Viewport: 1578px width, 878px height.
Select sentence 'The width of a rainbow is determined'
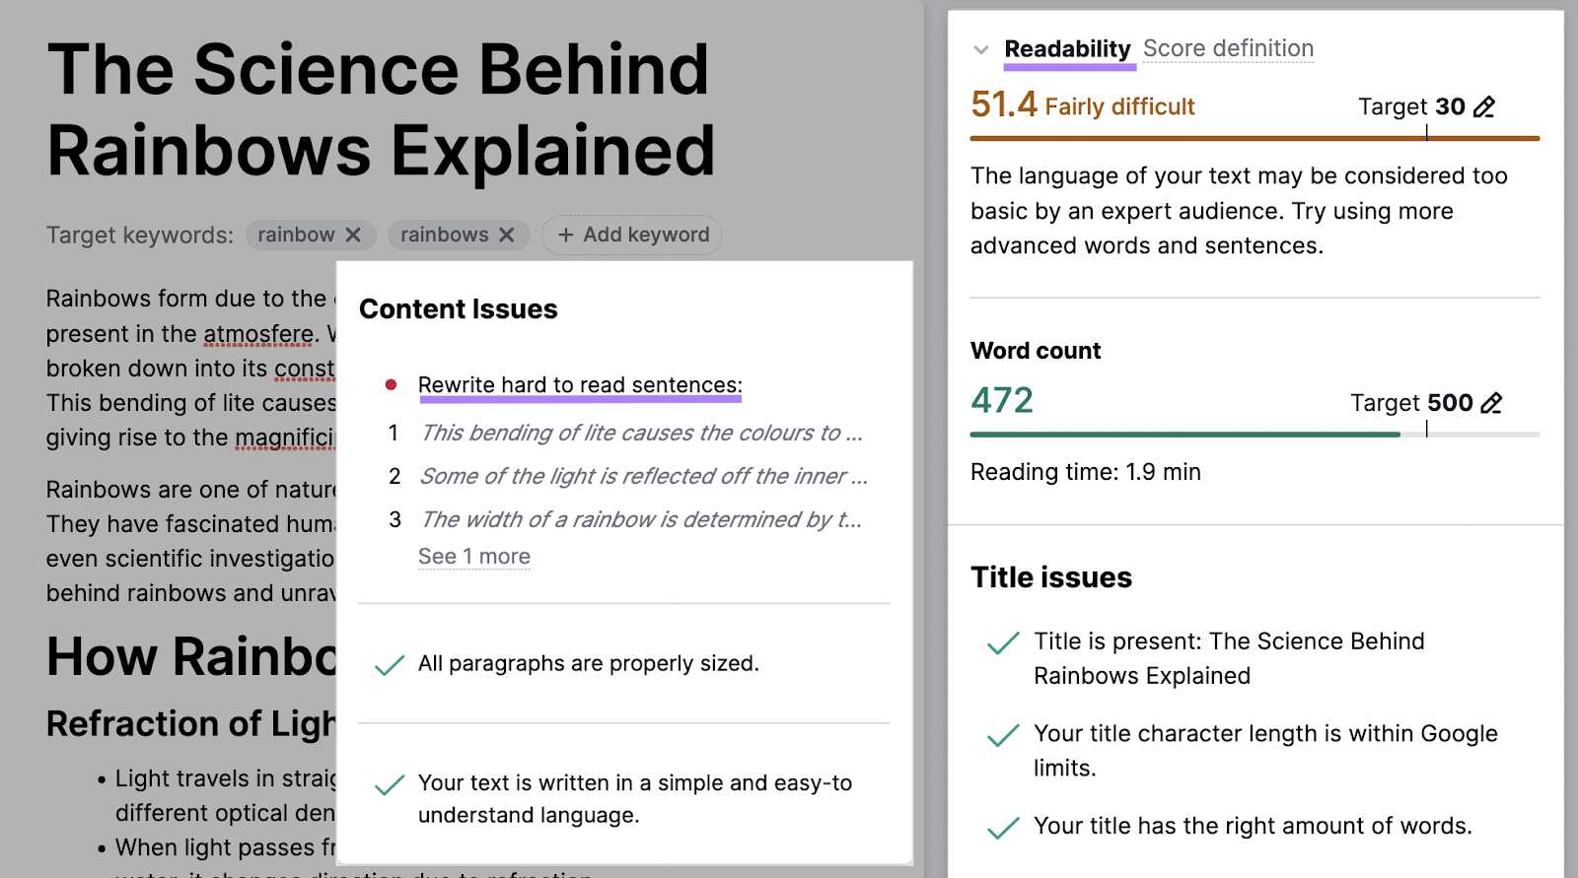click(x=641, y=519)
